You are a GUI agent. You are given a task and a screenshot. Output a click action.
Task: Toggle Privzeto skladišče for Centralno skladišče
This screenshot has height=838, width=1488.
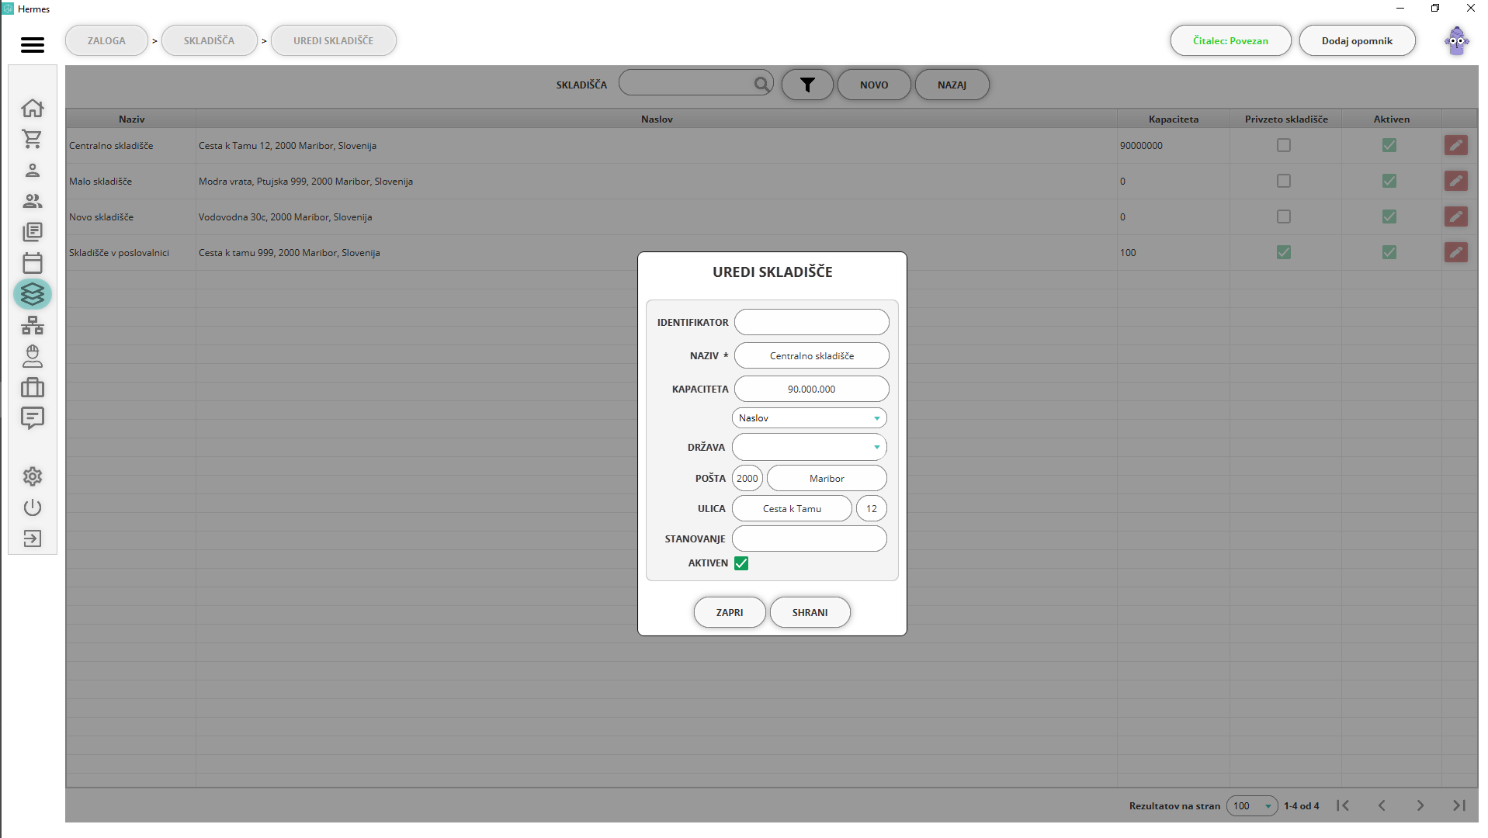(1284, 145)
